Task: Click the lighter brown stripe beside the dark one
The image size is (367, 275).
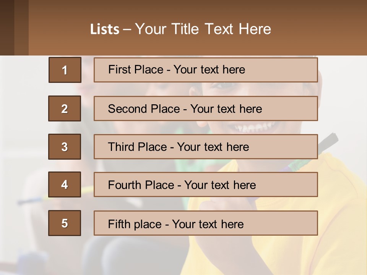Action: tap(21, 27)
